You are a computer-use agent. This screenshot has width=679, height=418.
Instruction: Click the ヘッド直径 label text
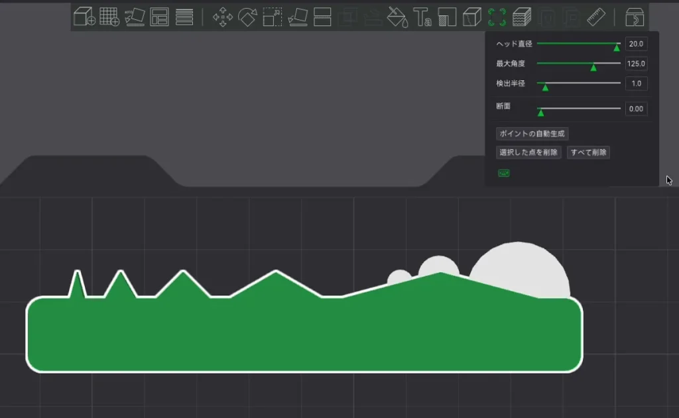514,44
